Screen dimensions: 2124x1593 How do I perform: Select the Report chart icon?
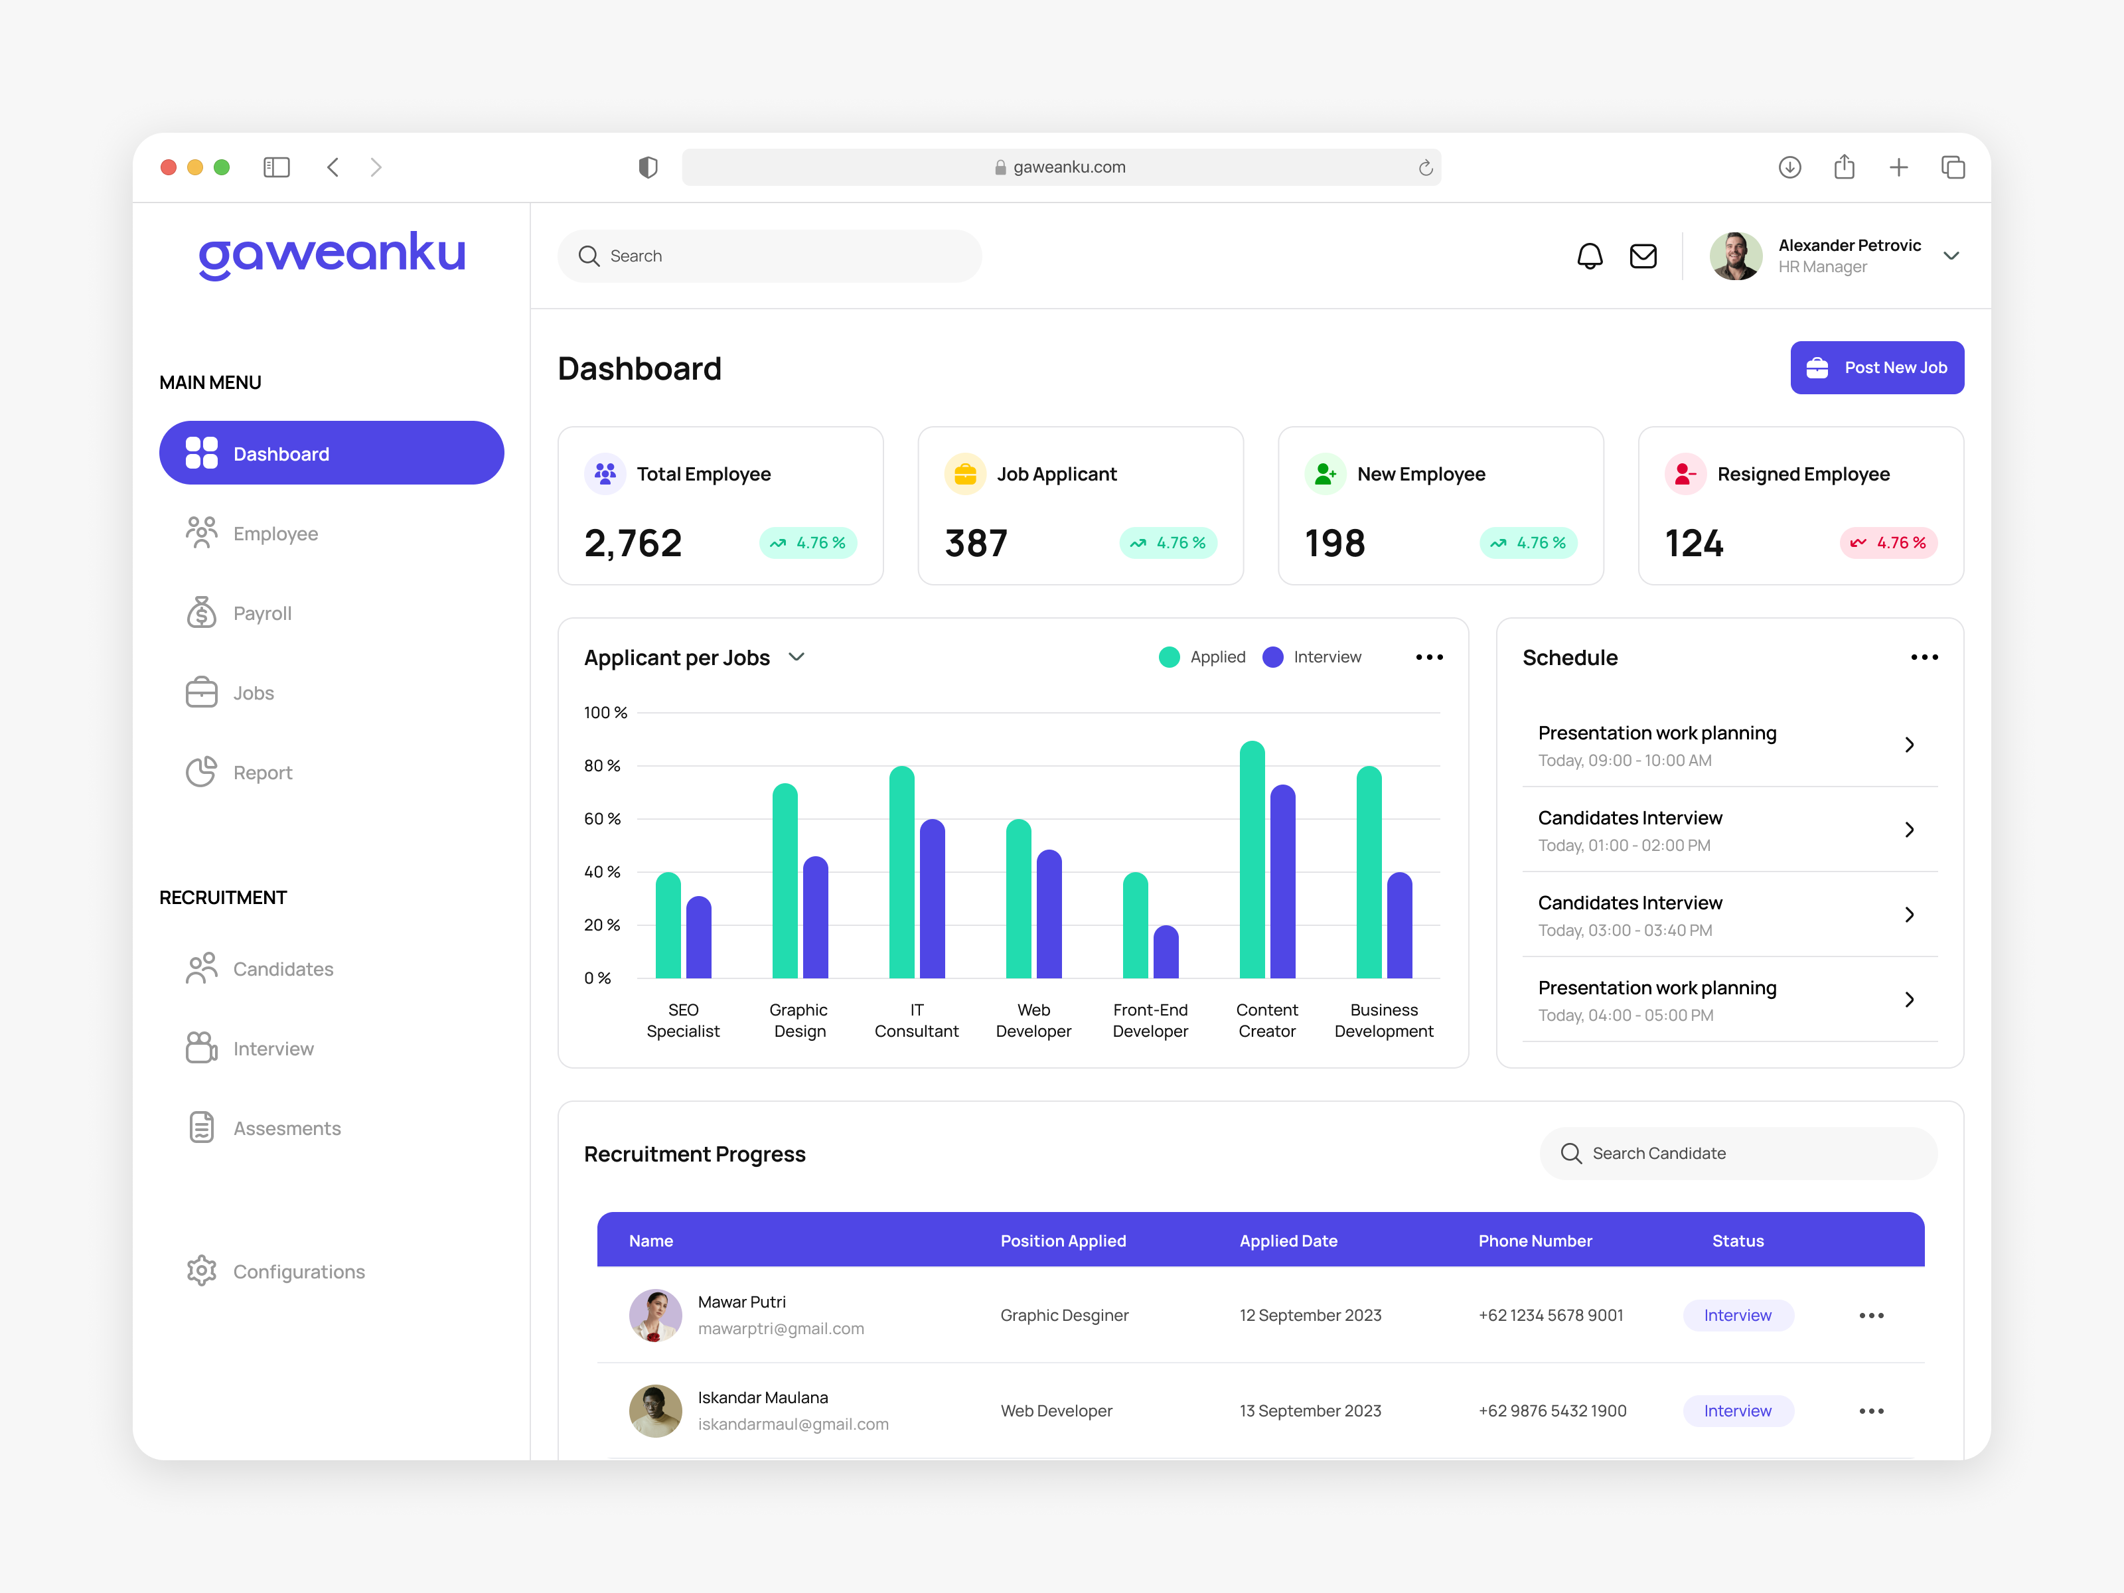(202, 771)
